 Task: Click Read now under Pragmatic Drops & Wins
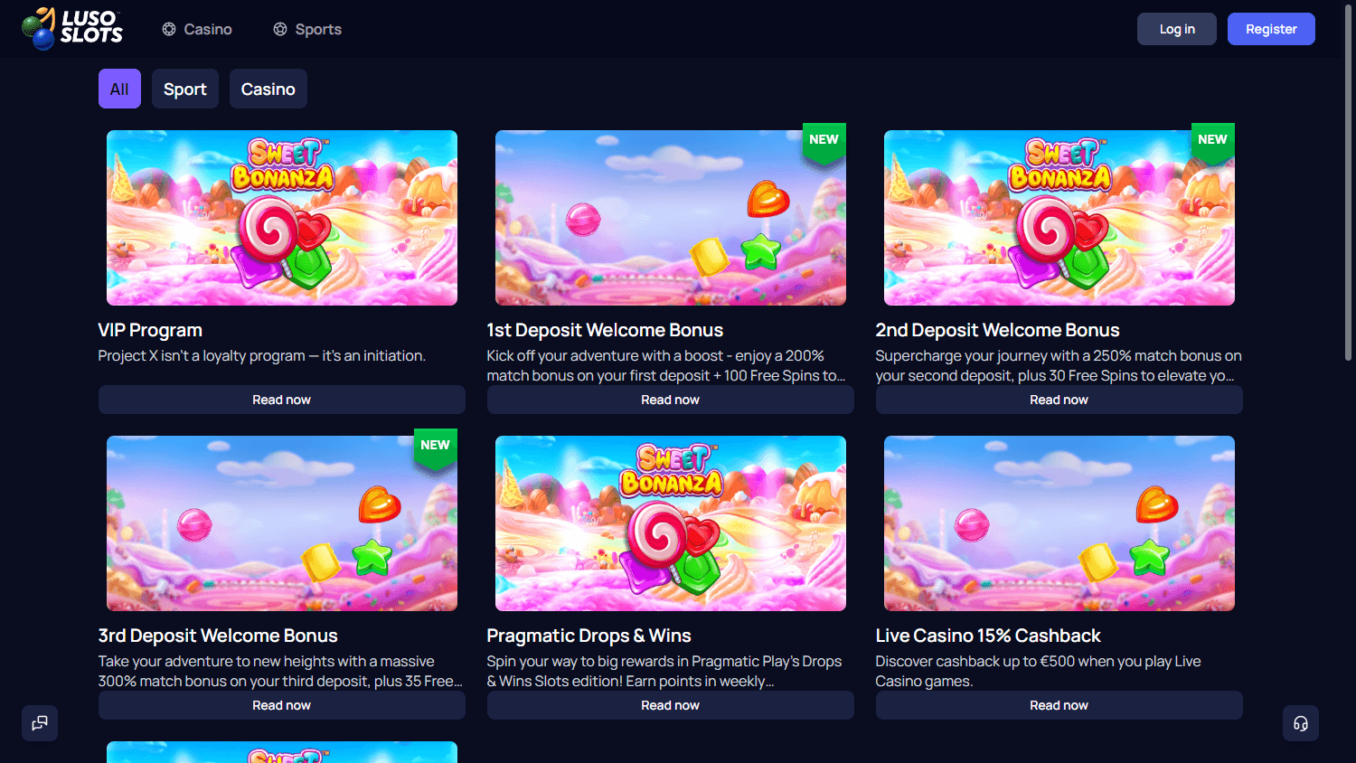pyautogui.click(x=671, y=705)
